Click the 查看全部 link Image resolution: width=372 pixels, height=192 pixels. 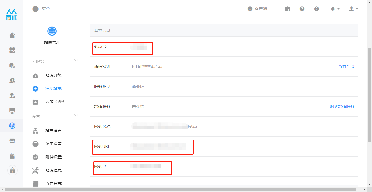point(346,67)
